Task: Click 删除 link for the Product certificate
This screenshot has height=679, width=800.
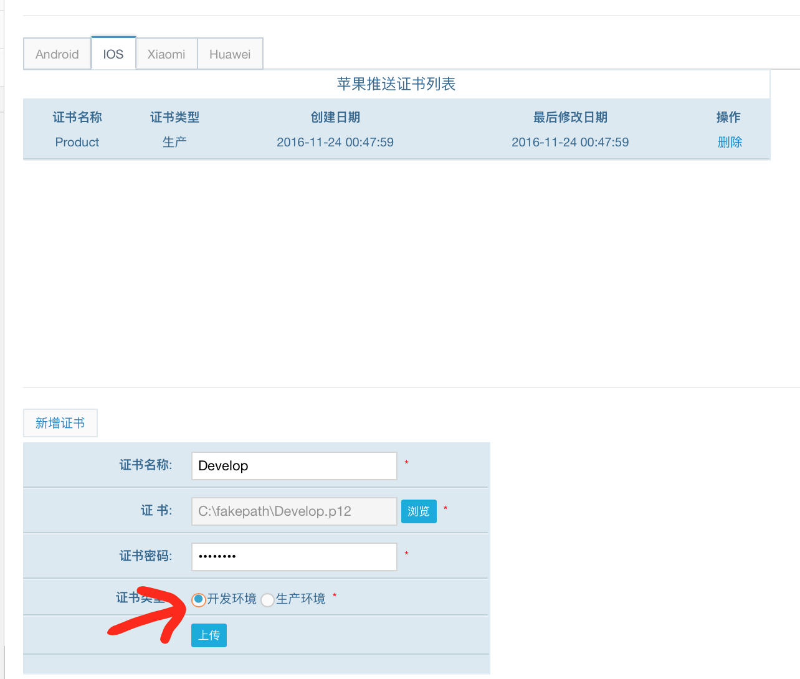Action: click(730, 142)
